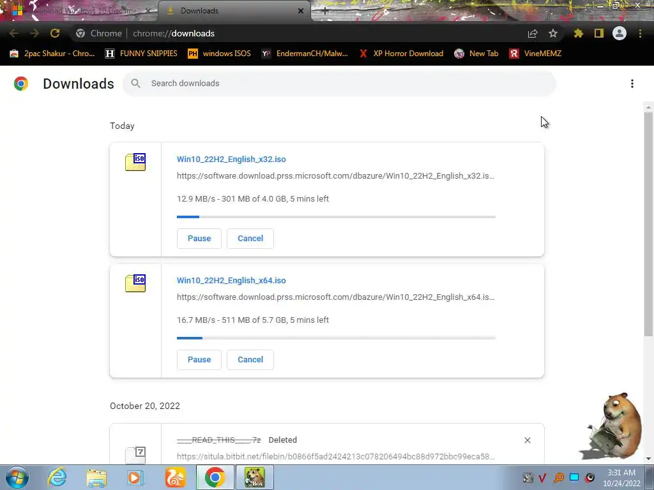Click 'October 20, 2022' date heading

click(x=145, y=406)
